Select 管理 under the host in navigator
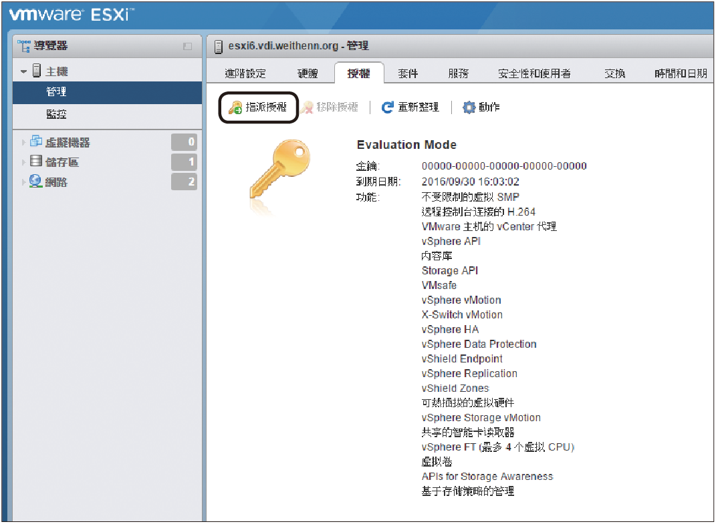 click(x=108, y=92)
